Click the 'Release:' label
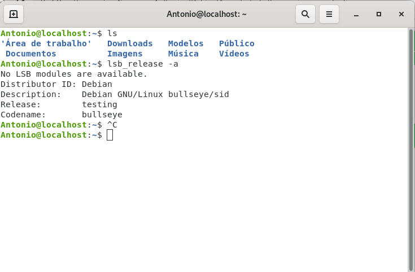The width and height of the screenshot is (415, 272). point(20,104)
